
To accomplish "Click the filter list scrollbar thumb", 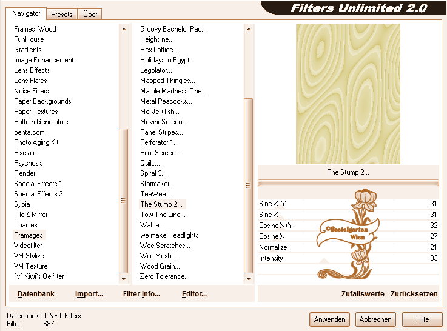I will 248,186.
